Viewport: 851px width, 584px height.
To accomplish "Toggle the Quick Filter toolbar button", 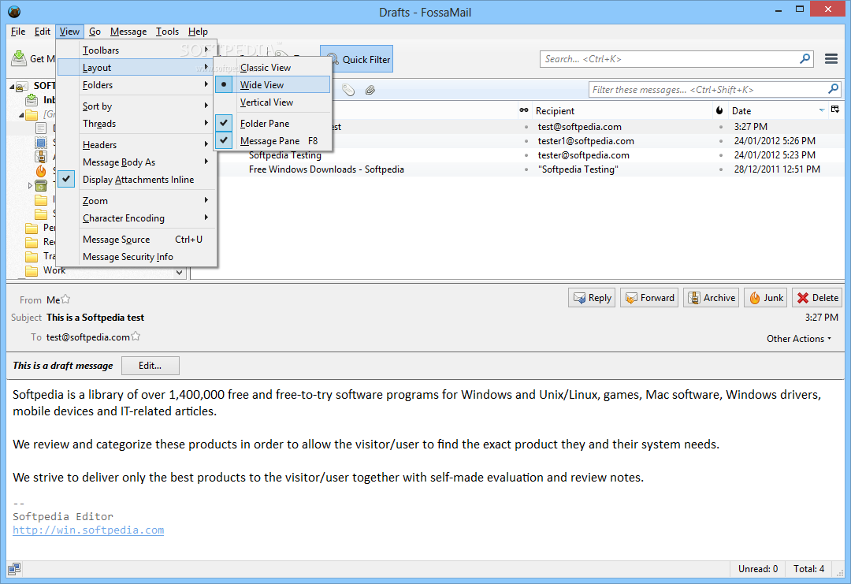I will pyautogui.click(x=359, y=59).
